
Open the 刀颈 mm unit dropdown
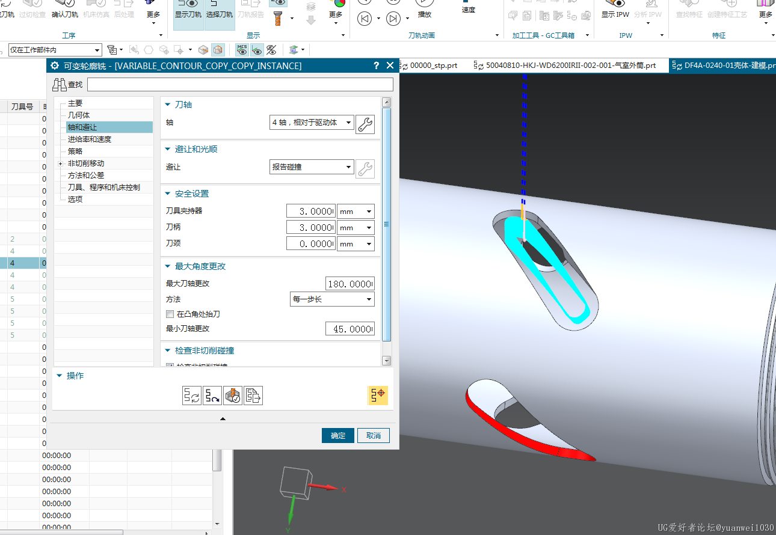click(x=356, y=244)
